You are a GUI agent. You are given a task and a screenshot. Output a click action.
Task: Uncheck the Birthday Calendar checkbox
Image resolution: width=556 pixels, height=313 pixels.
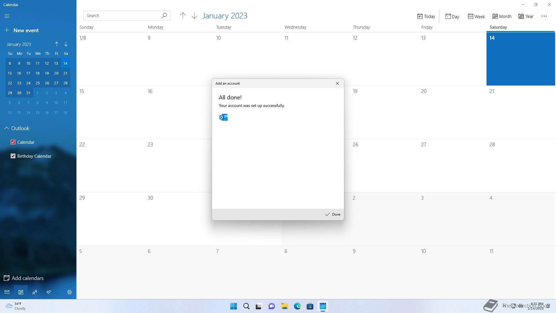[13, 156]
